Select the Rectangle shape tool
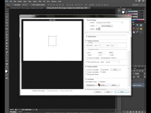151x113 pixels. 7,61
